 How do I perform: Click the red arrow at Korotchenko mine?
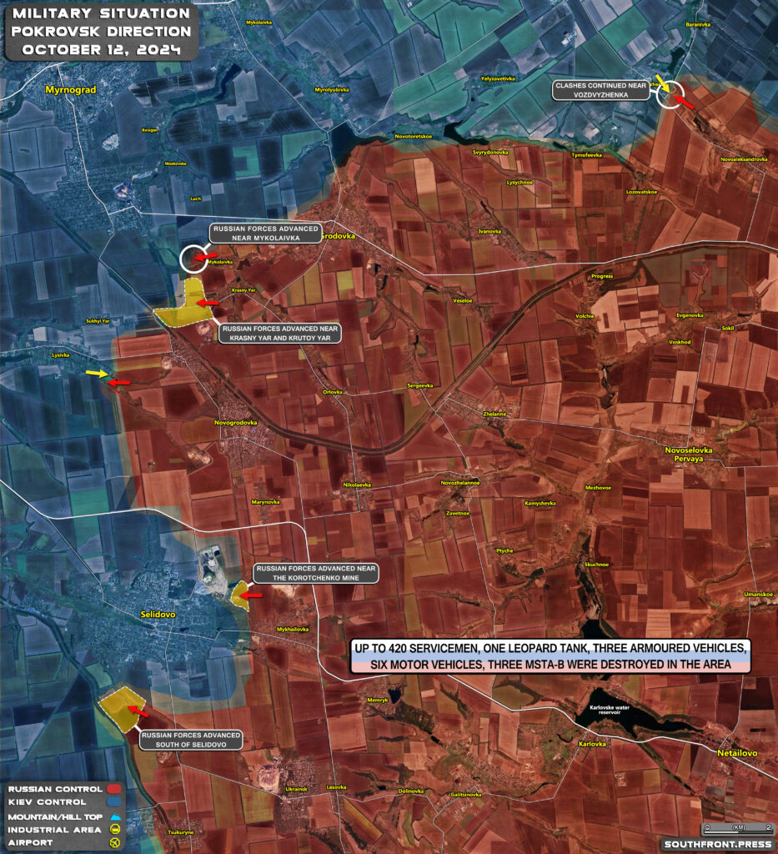click(253, 595)
